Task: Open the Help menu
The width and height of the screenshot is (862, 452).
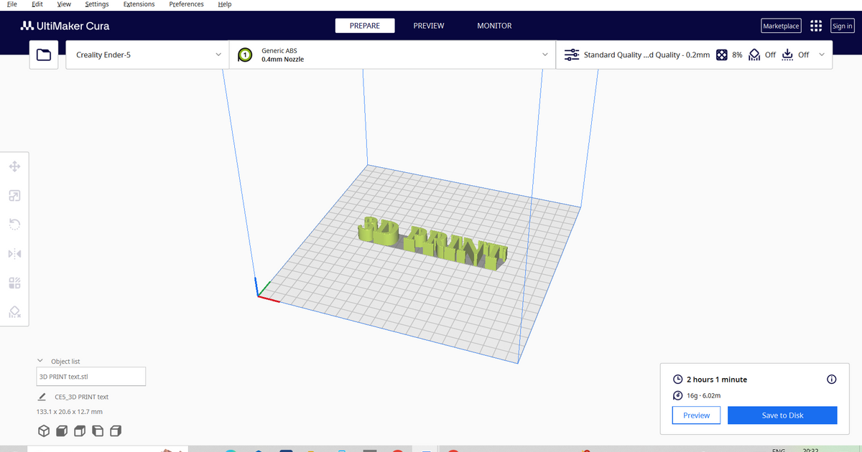Action: tap(225, 4)
